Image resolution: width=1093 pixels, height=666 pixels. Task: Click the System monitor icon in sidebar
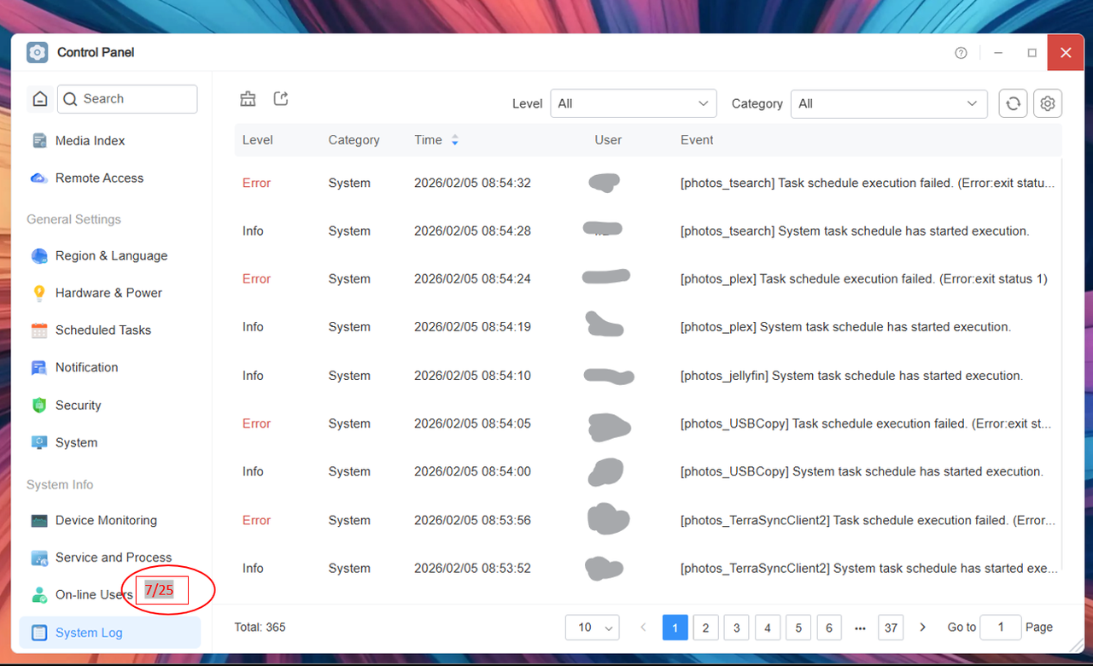(x=39, y=443)
